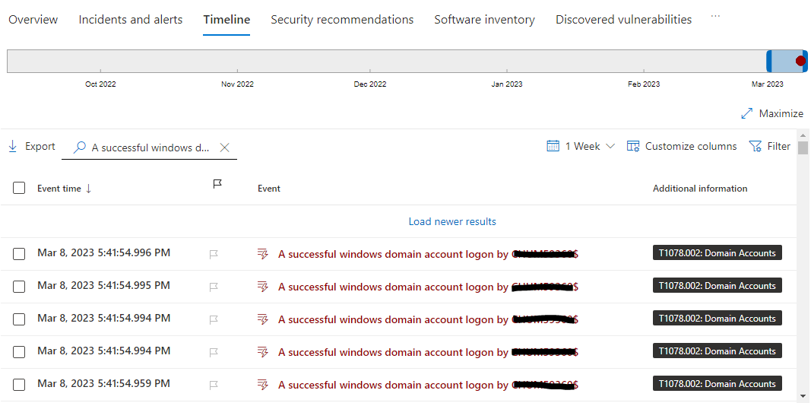Open logon event at 5:41:54.959 PM

pos(428,385)
